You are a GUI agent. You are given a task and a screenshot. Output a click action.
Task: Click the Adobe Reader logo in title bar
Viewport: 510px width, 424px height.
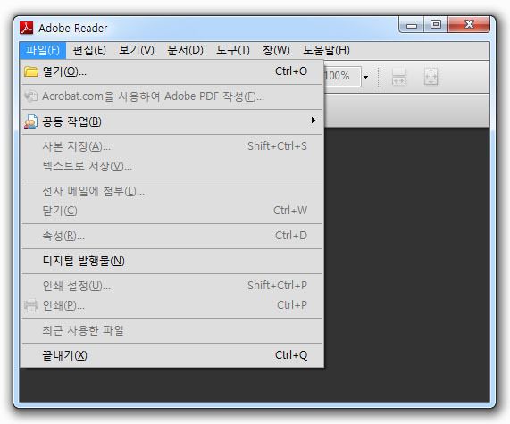tap(26, 28)
